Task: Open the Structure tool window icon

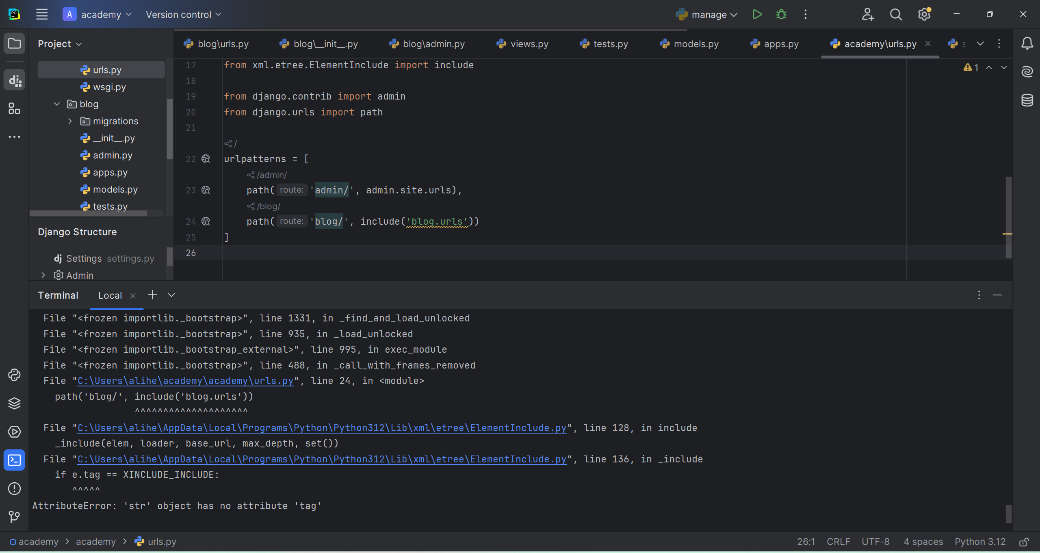Action: (x=14, y=108)
